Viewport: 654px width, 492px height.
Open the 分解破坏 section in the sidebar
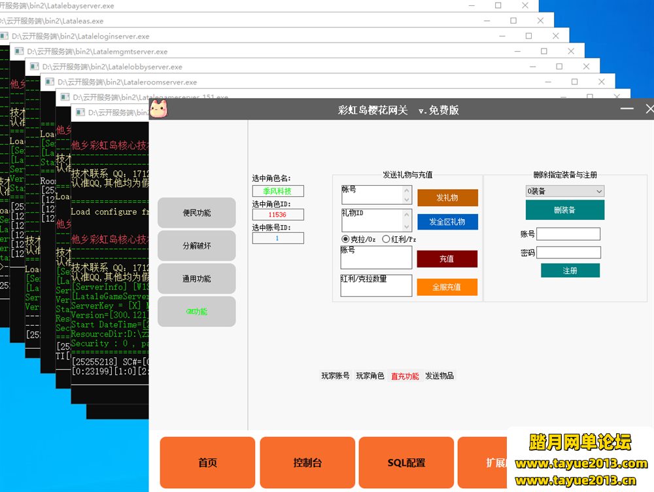click(196, 246)
